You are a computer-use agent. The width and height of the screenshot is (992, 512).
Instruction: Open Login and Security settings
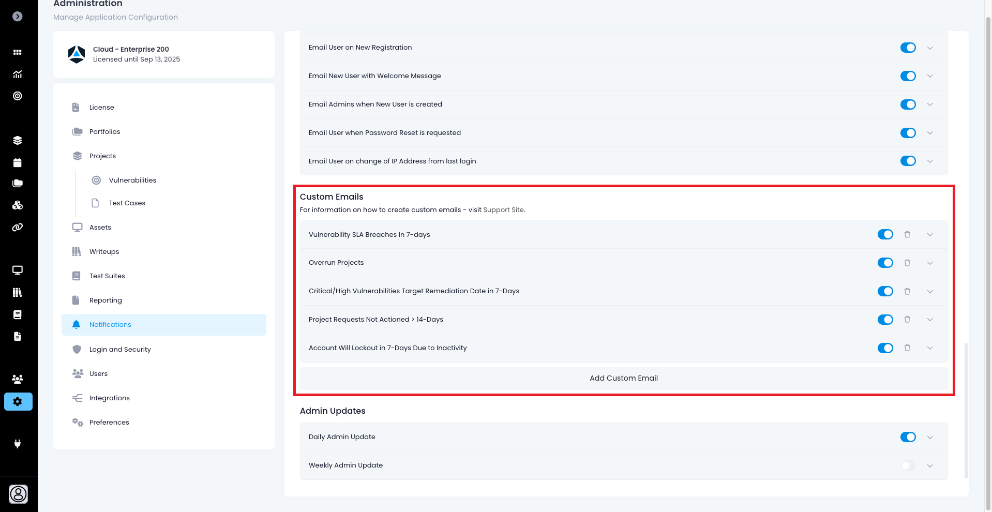120,349
